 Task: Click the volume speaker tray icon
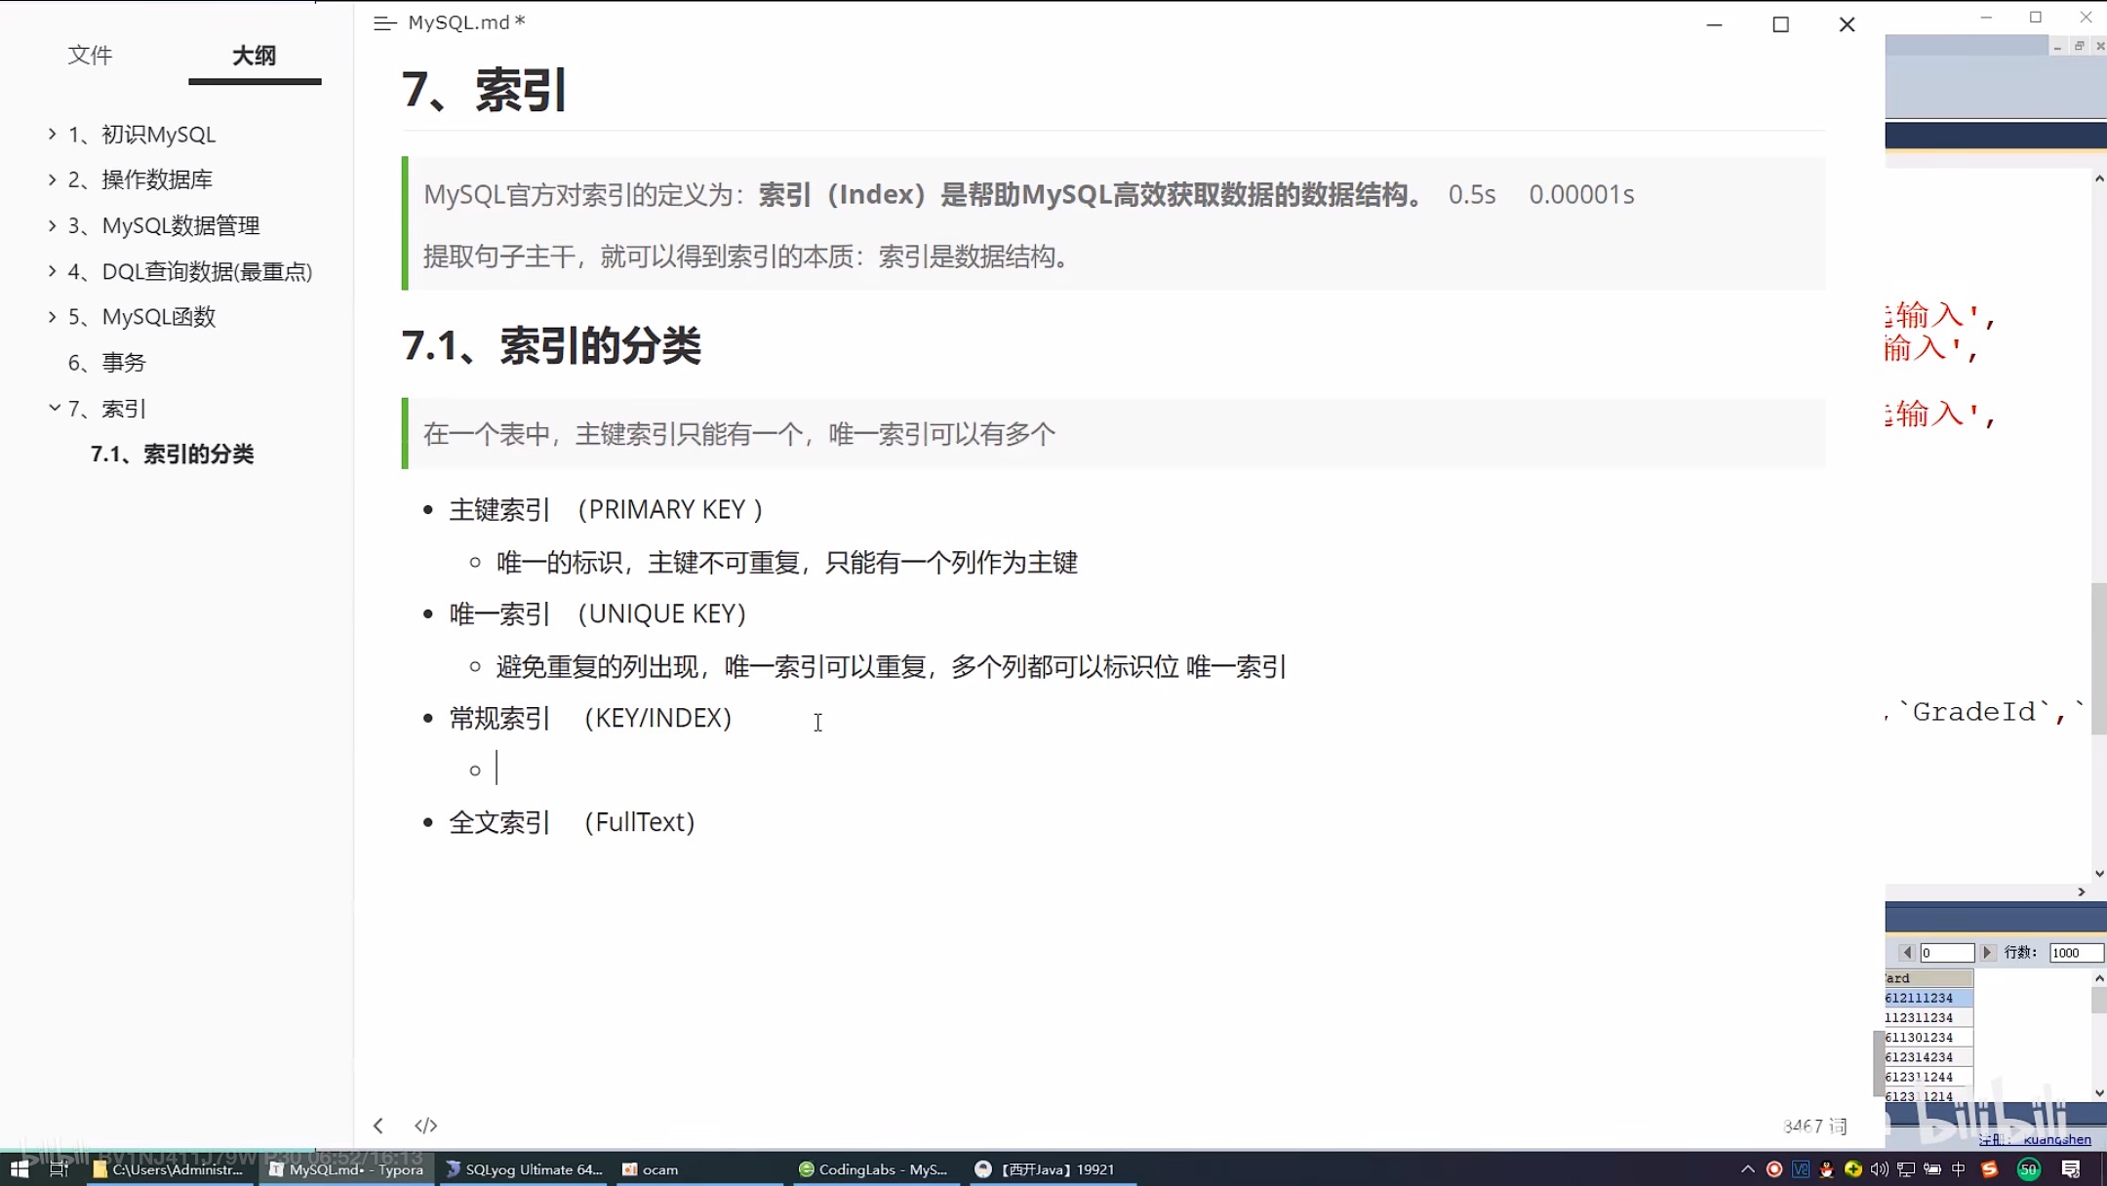1879,1169
